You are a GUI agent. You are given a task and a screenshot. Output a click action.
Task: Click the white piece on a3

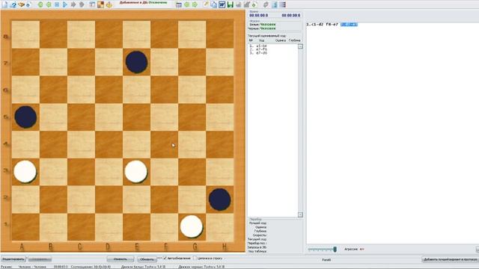[25, 172]
